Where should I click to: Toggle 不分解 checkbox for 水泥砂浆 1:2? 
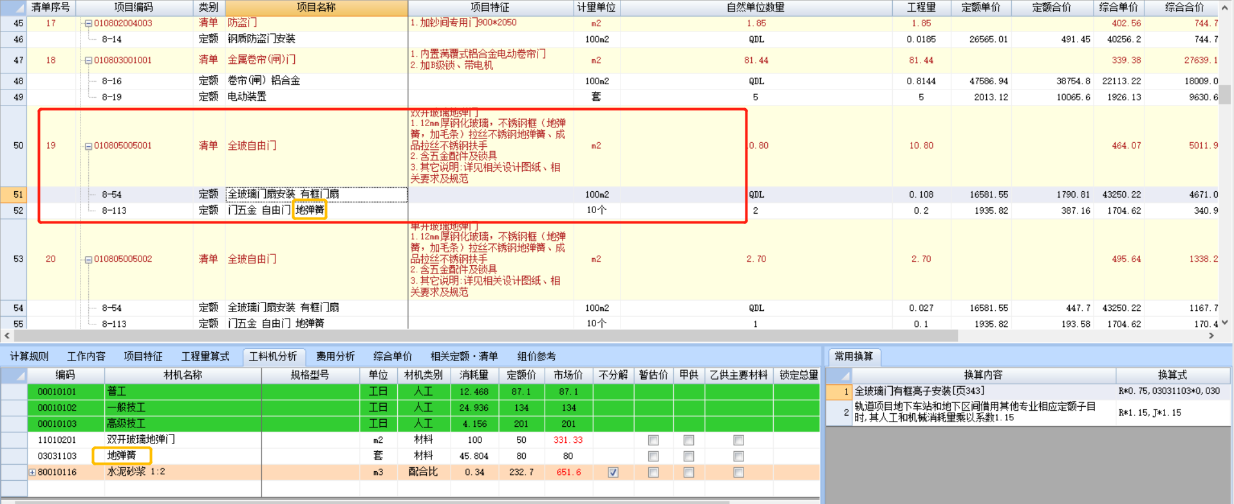point(613,472)
